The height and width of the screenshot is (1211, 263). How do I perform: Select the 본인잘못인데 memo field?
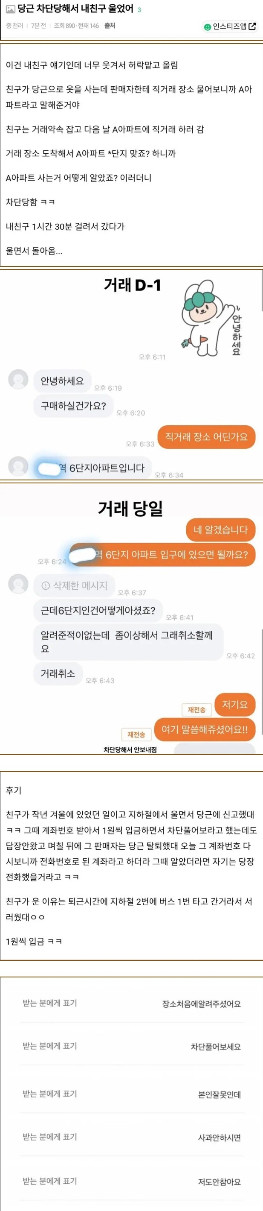(131, 1094)
